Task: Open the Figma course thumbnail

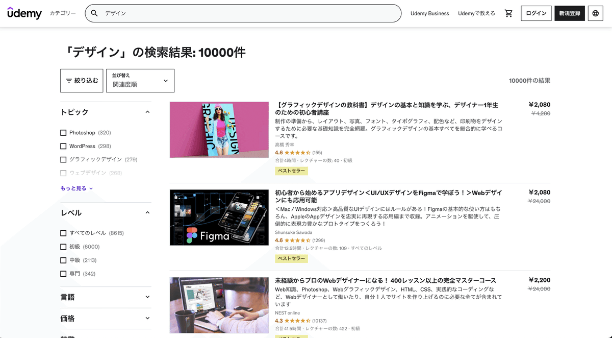Action: pos(219,218)
